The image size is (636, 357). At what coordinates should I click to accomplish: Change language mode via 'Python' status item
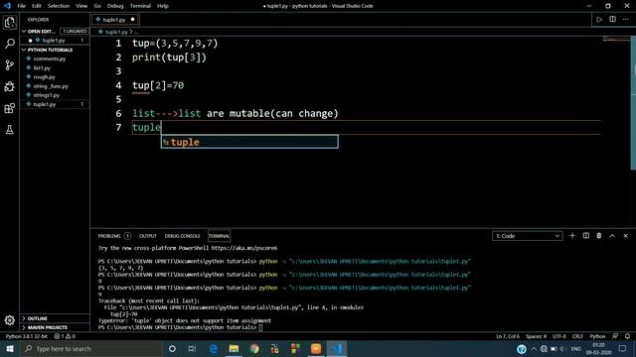[597, 336]
